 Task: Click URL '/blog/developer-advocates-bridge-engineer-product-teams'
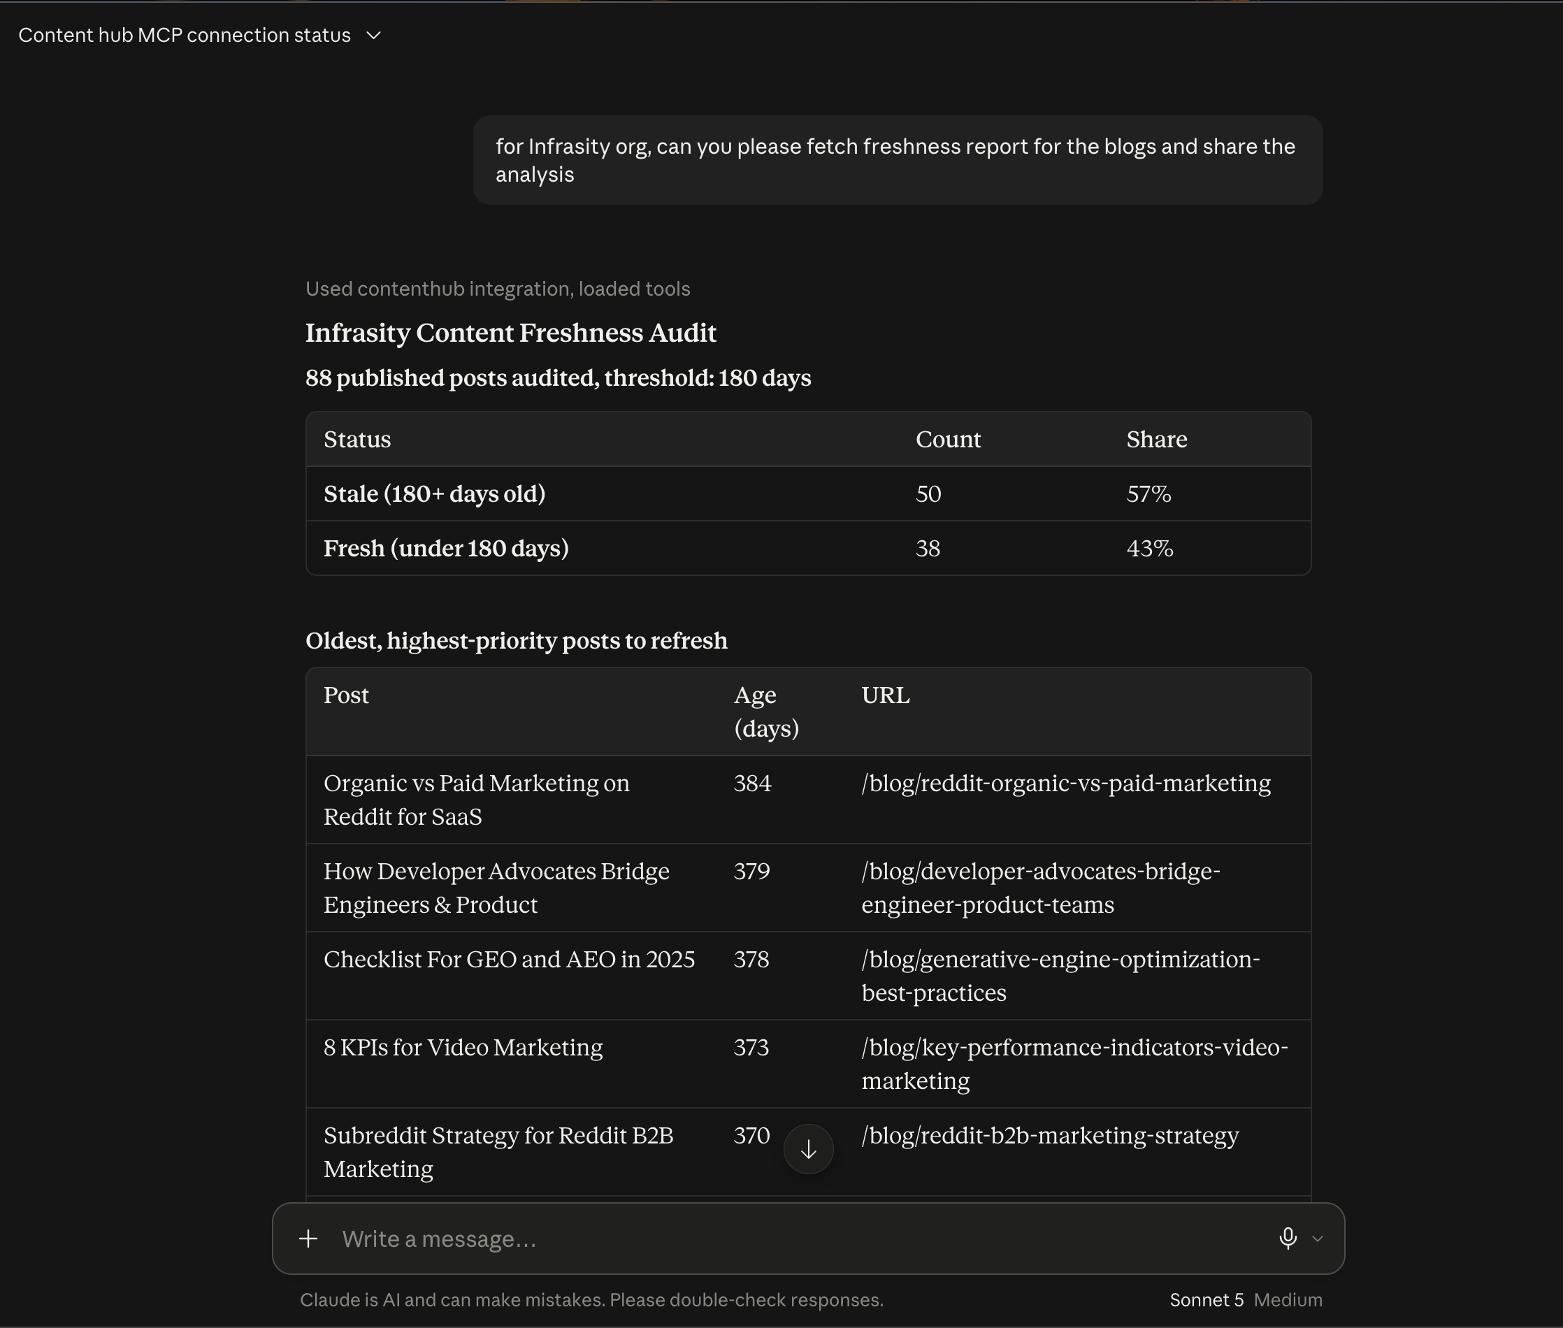click(1041, 888)
